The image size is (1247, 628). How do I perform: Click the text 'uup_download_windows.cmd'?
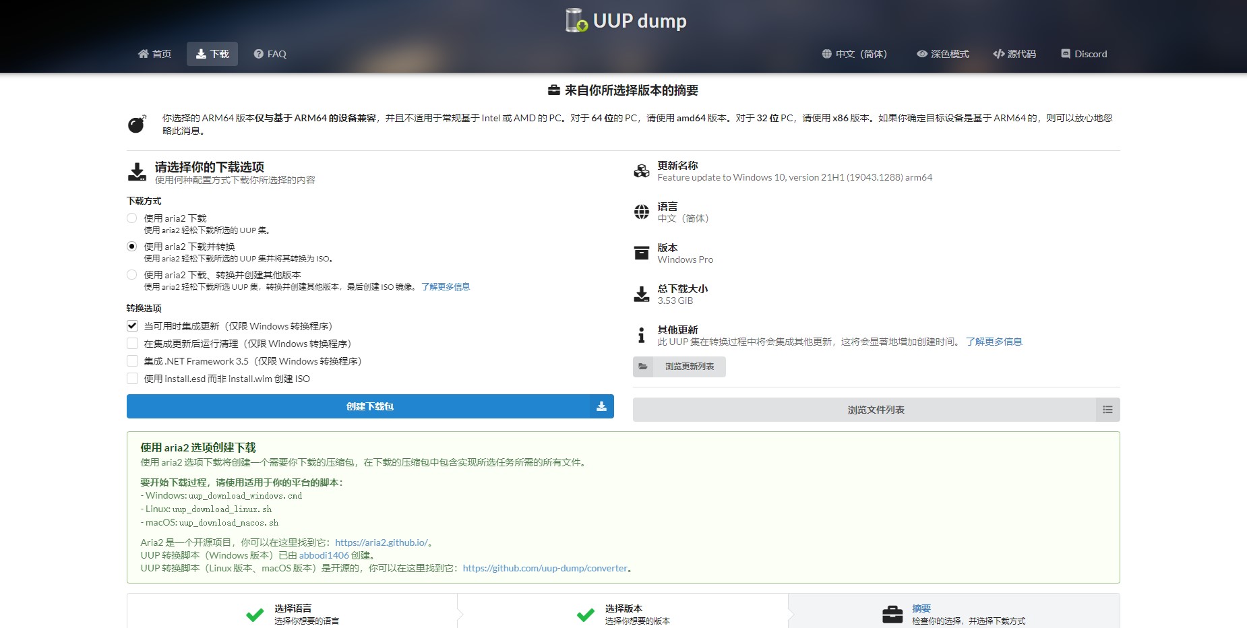tap(245, 496)
